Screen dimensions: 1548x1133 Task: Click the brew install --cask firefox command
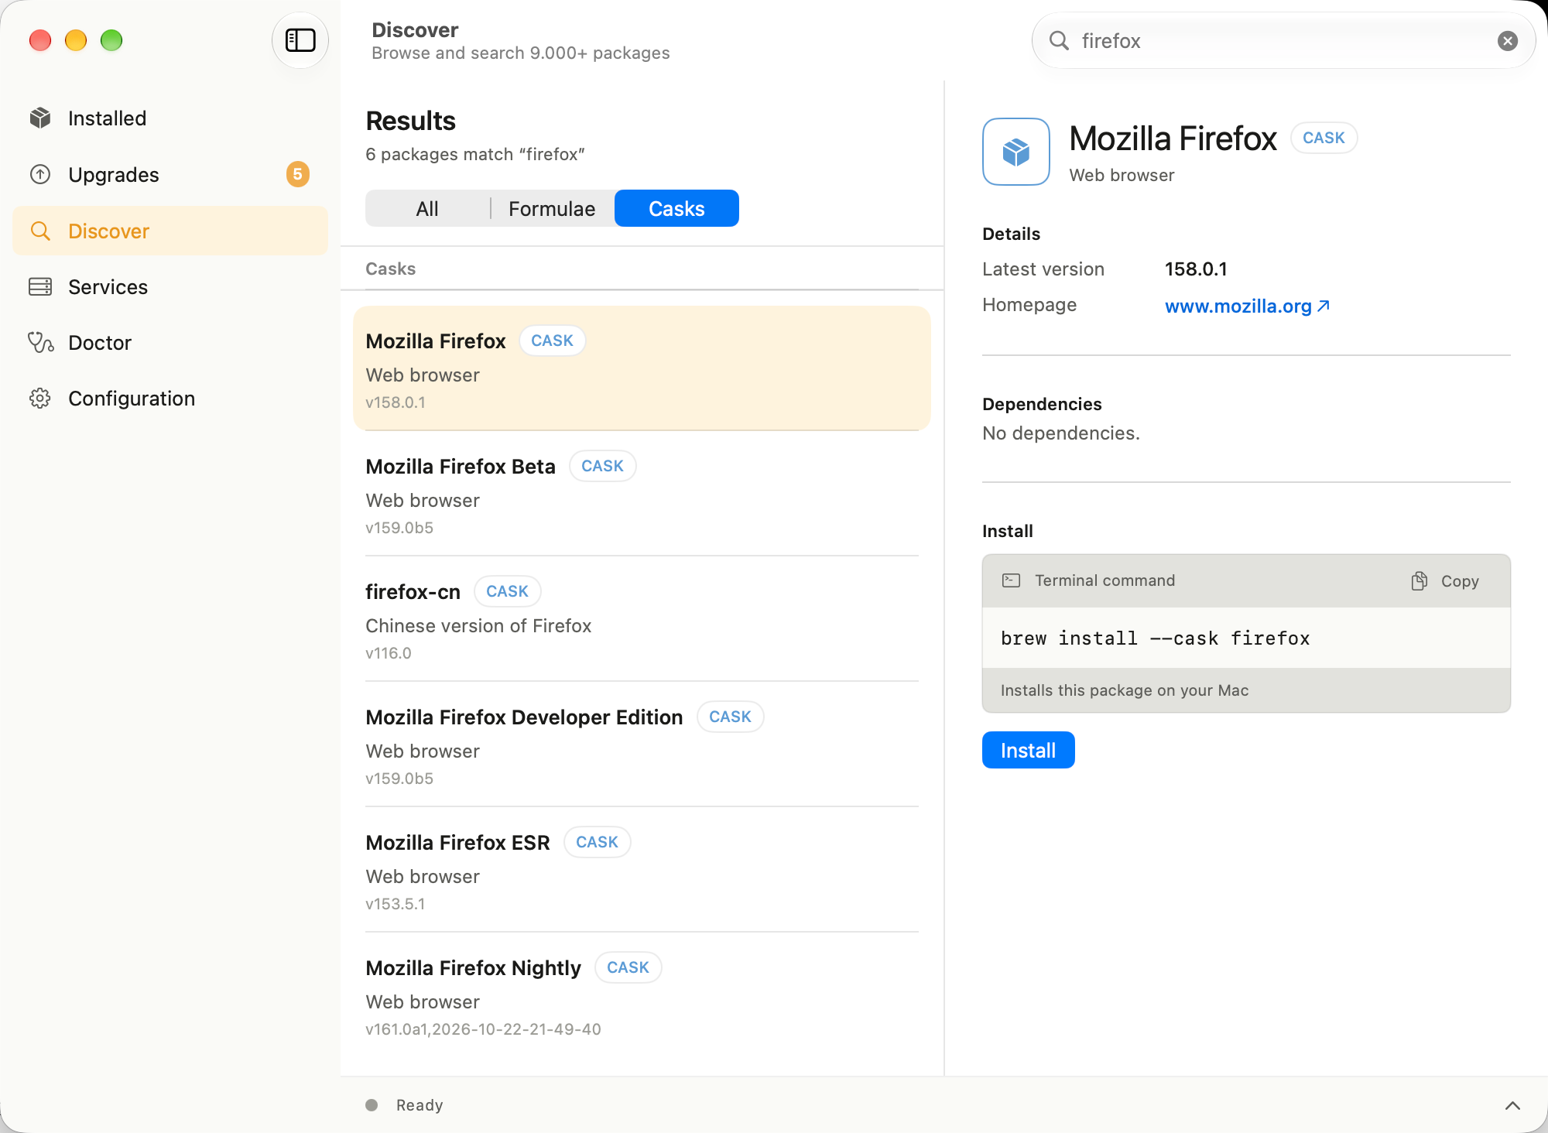1155,638
